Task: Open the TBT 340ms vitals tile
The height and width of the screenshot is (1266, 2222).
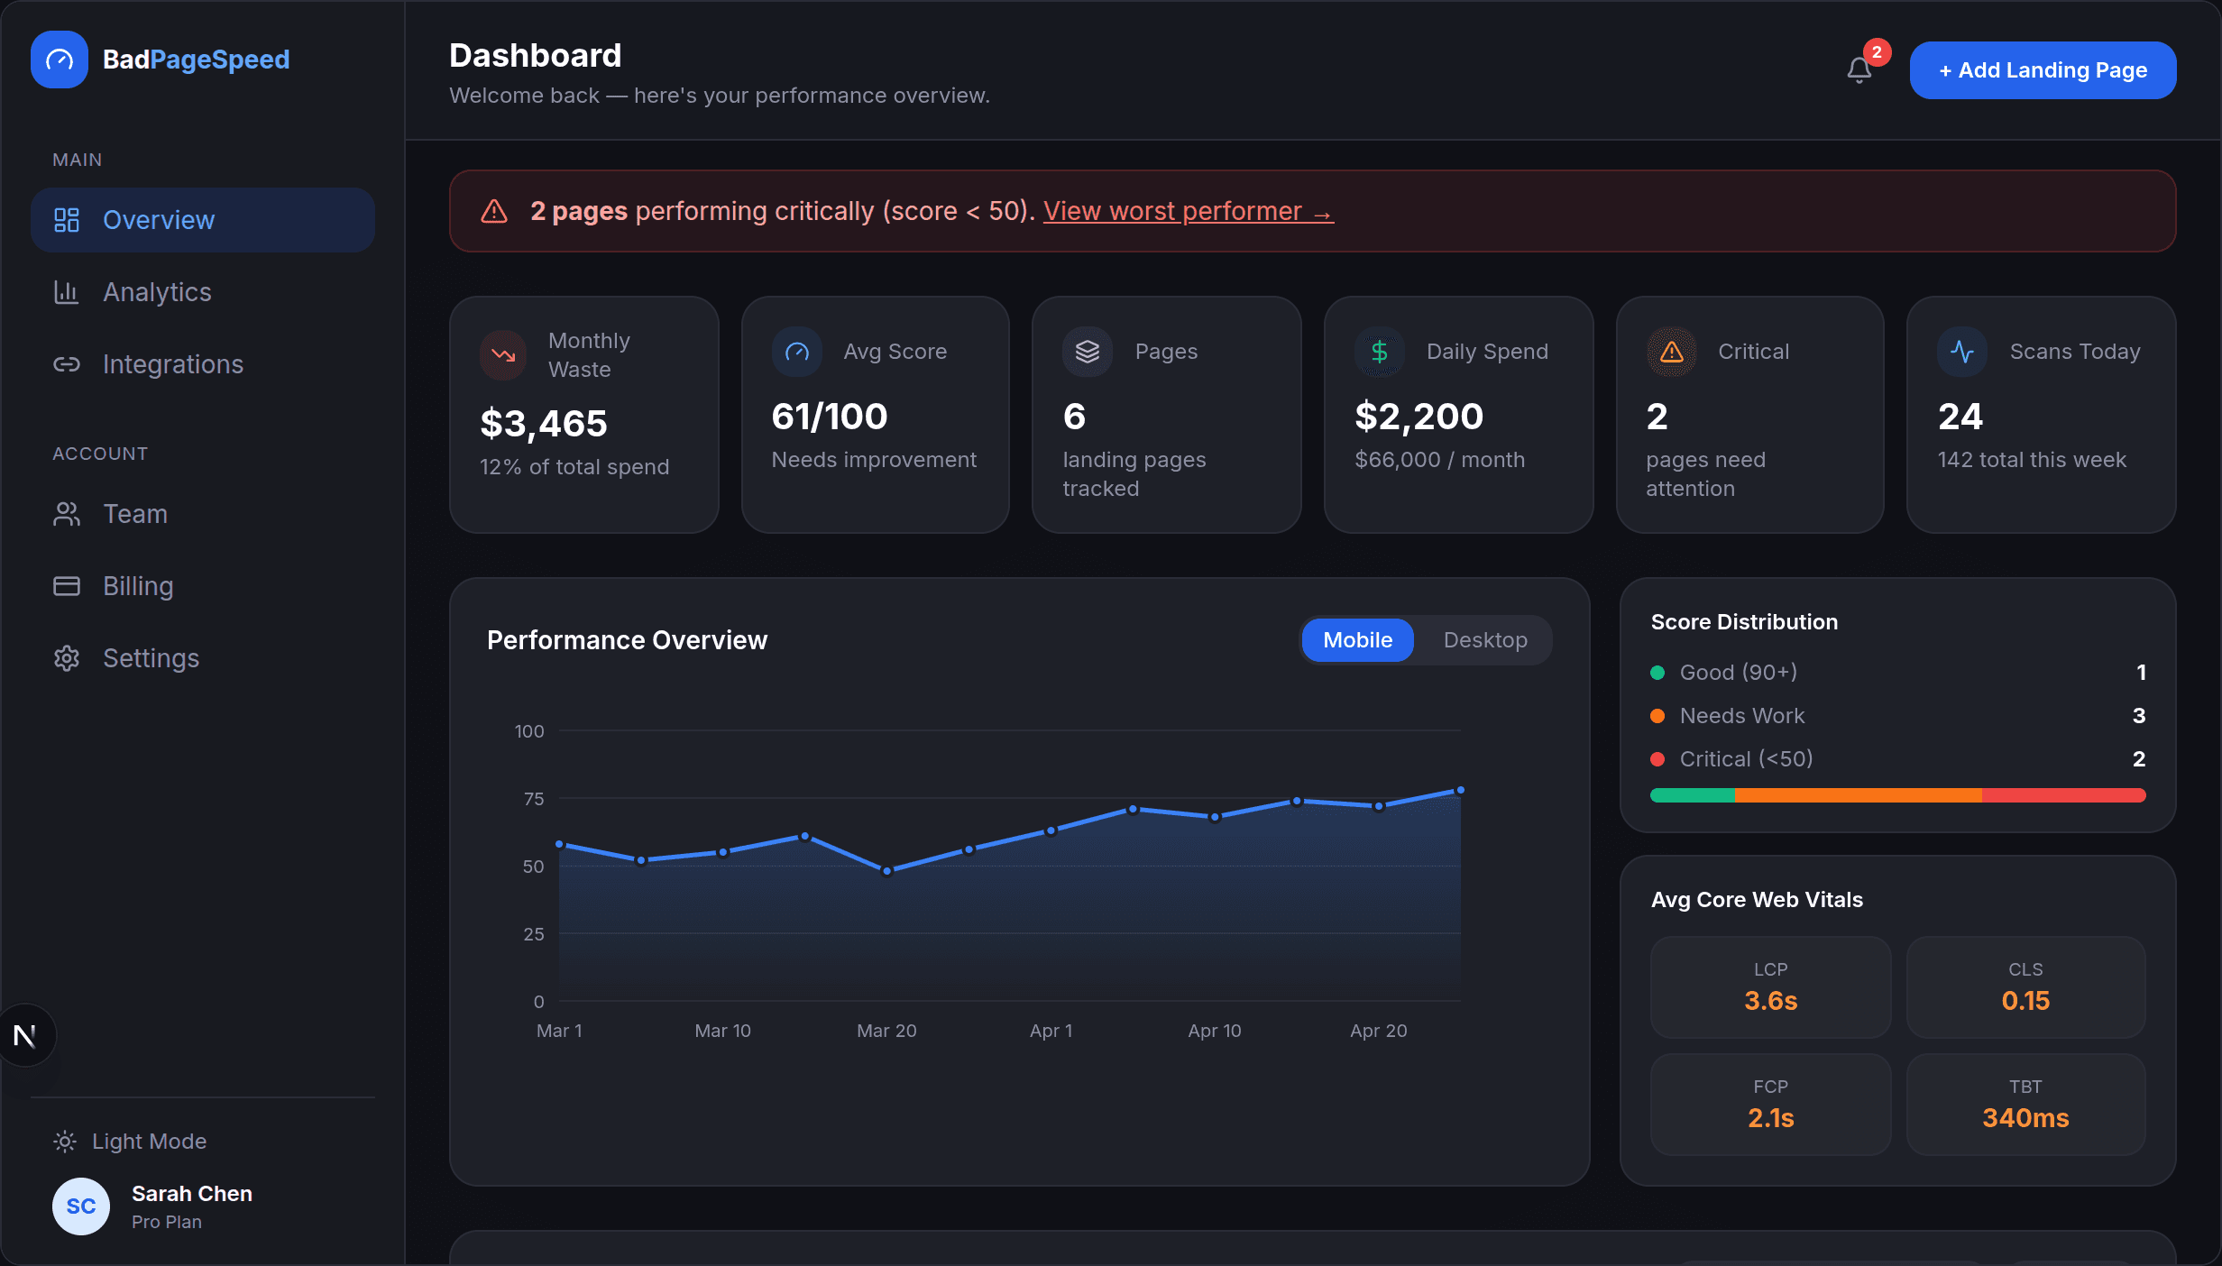Action: click(x=2025, y=1105)
